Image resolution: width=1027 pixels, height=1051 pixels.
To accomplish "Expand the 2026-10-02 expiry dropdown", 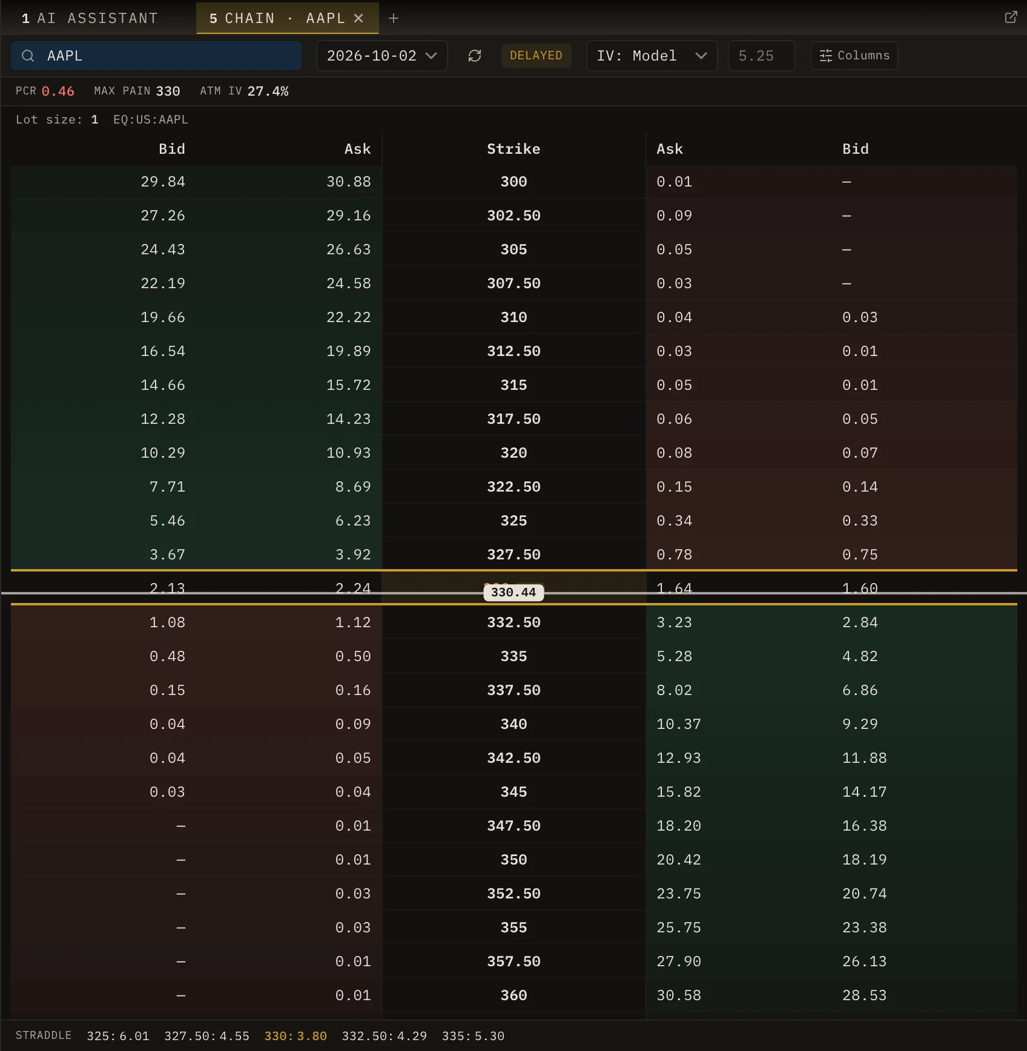I will click(x=381, y=56).
